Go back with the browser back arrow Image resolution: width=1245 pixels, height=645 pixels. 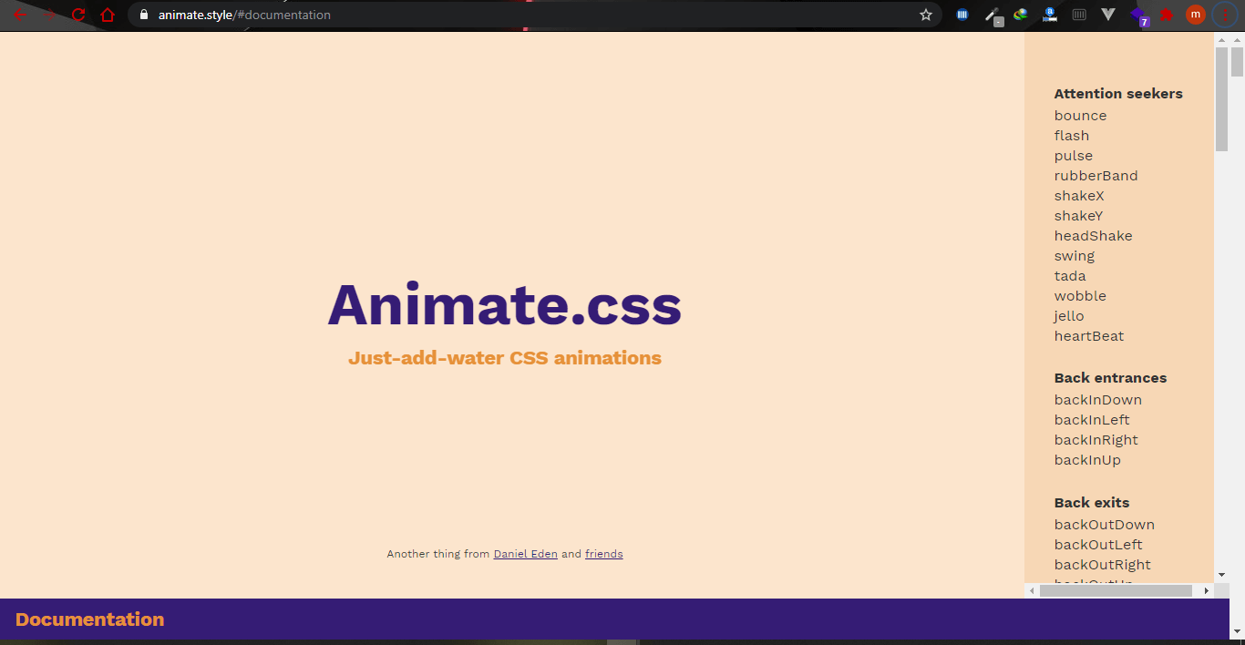tap(20, 15)
